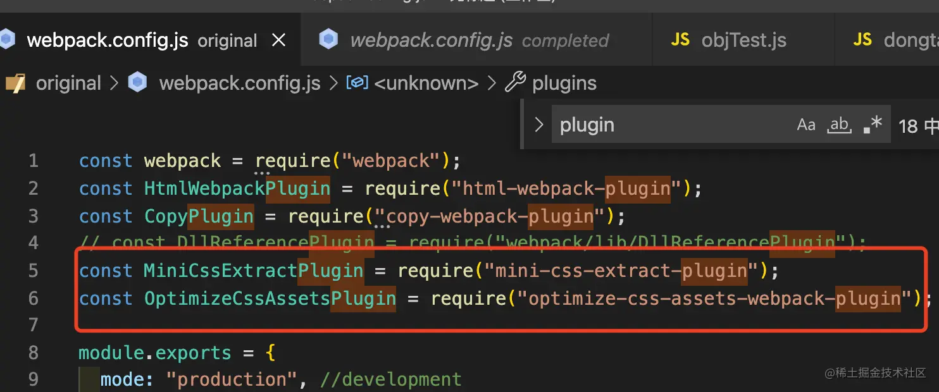Select the original folder breadcrumb
Viewport: 939px width, 392px height.
pyautogui.click(x=68, y=83)
